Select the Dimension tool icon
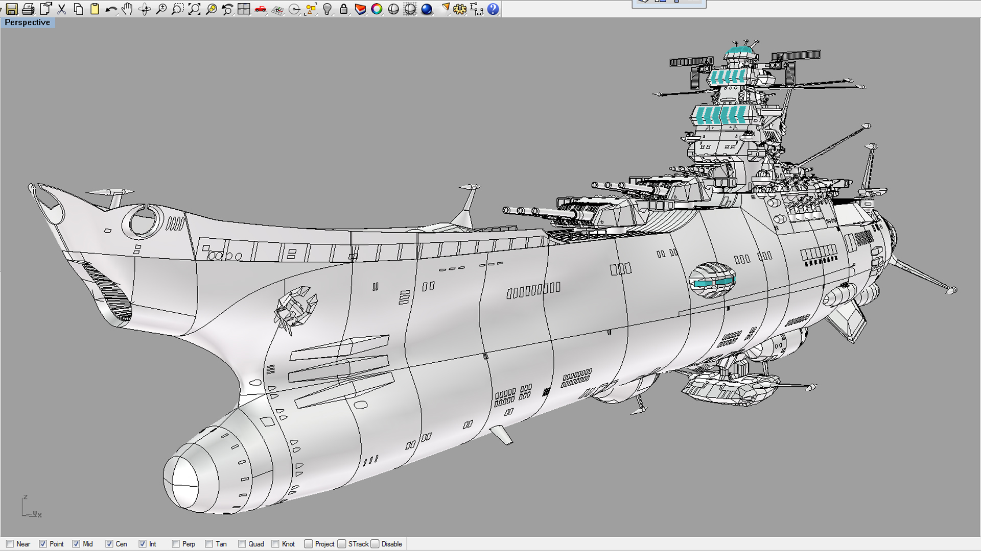 [x=476, y=9]
